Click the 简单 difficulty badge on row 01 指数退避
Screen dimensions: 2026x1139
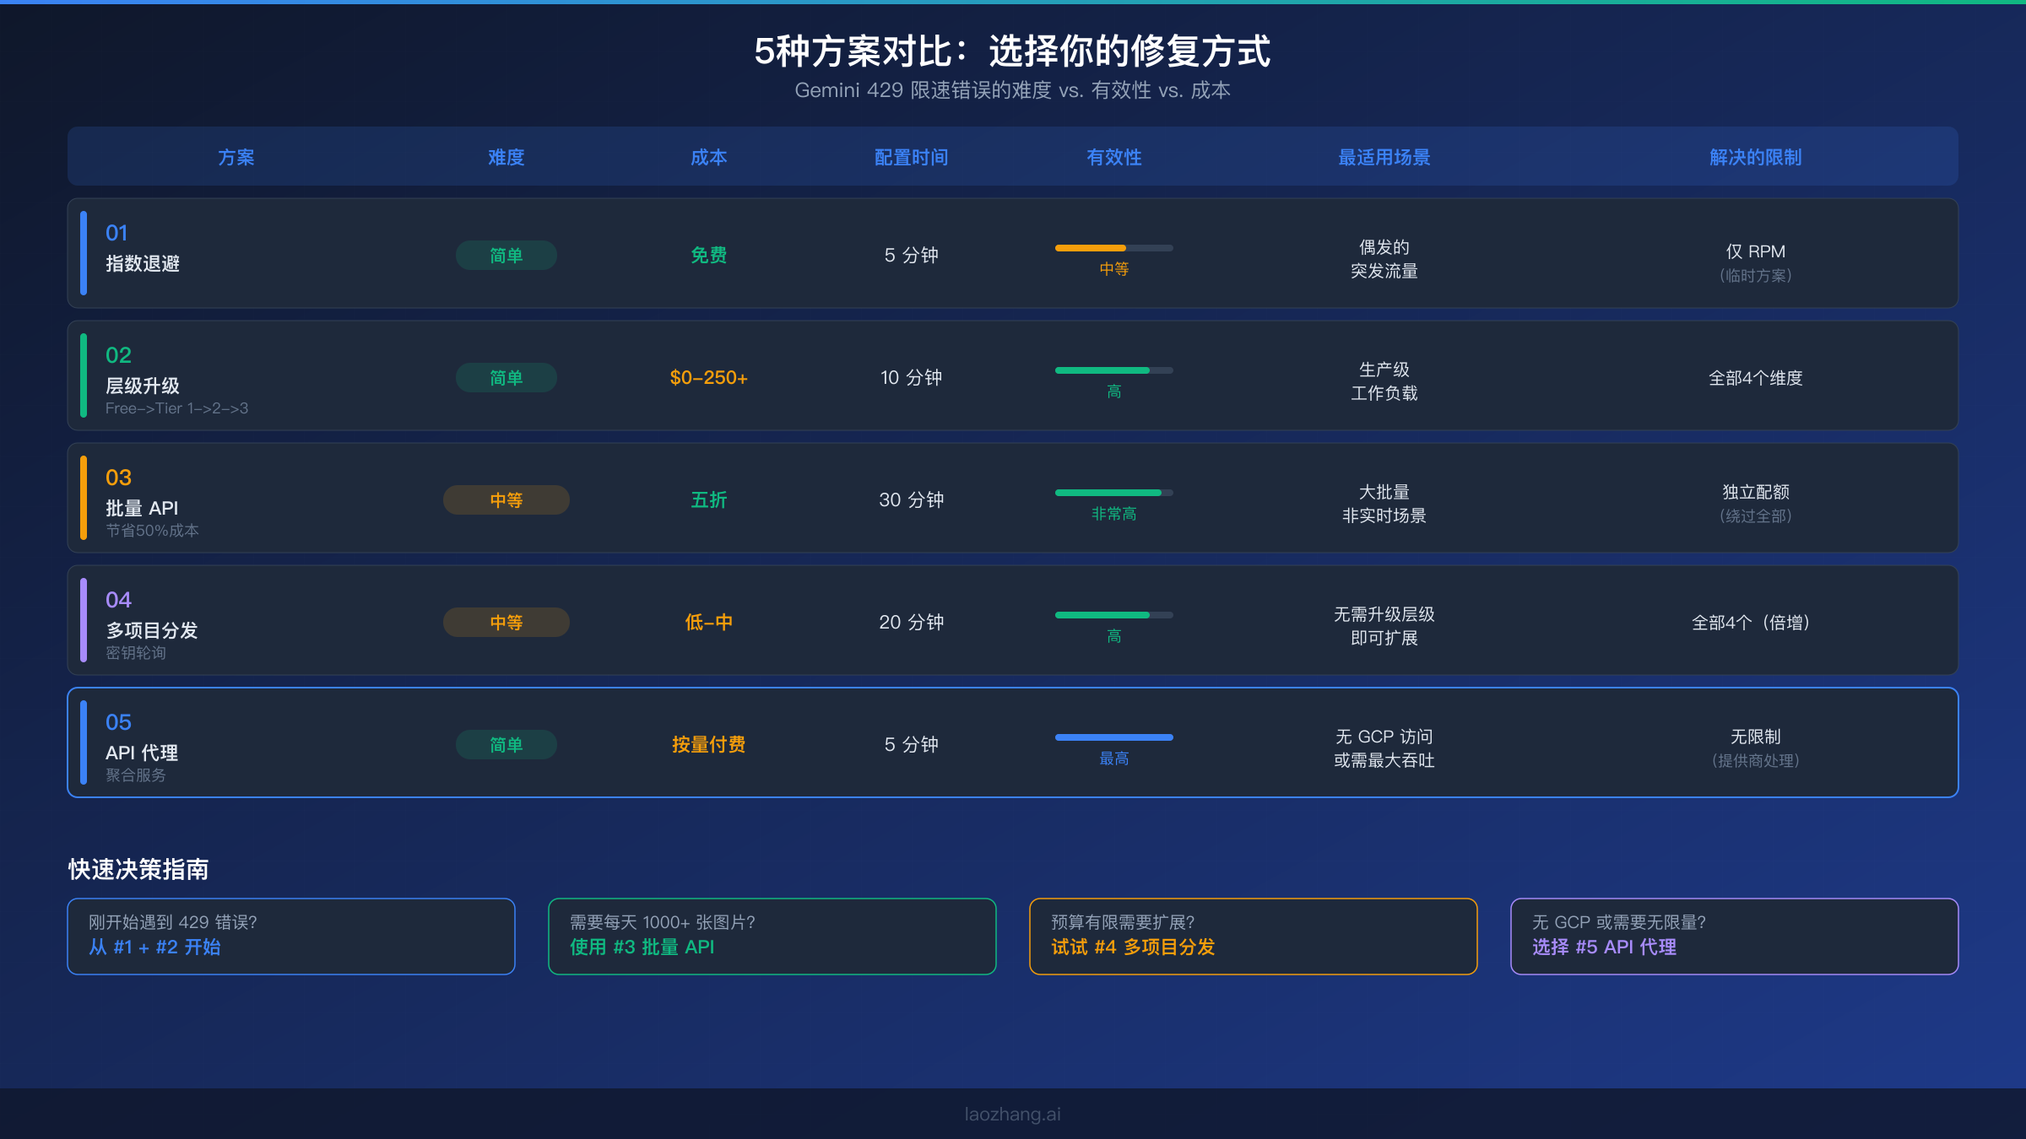506,255
